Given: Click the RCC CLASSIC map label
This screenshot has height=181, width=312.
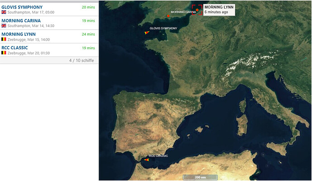Looking at the screenshot, I should (158, 156).
